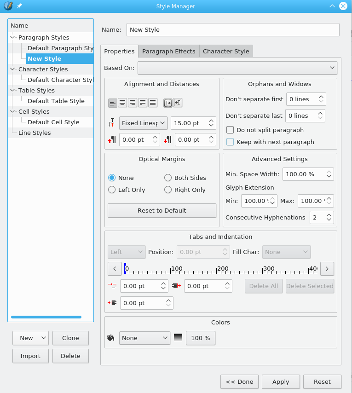Switch to the Paragraph Effects tab
352x393 pixels.
[168, 51]
